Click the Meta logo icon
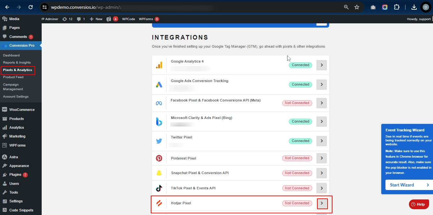This screenshot has width=433, height=215. pos(159,103)
